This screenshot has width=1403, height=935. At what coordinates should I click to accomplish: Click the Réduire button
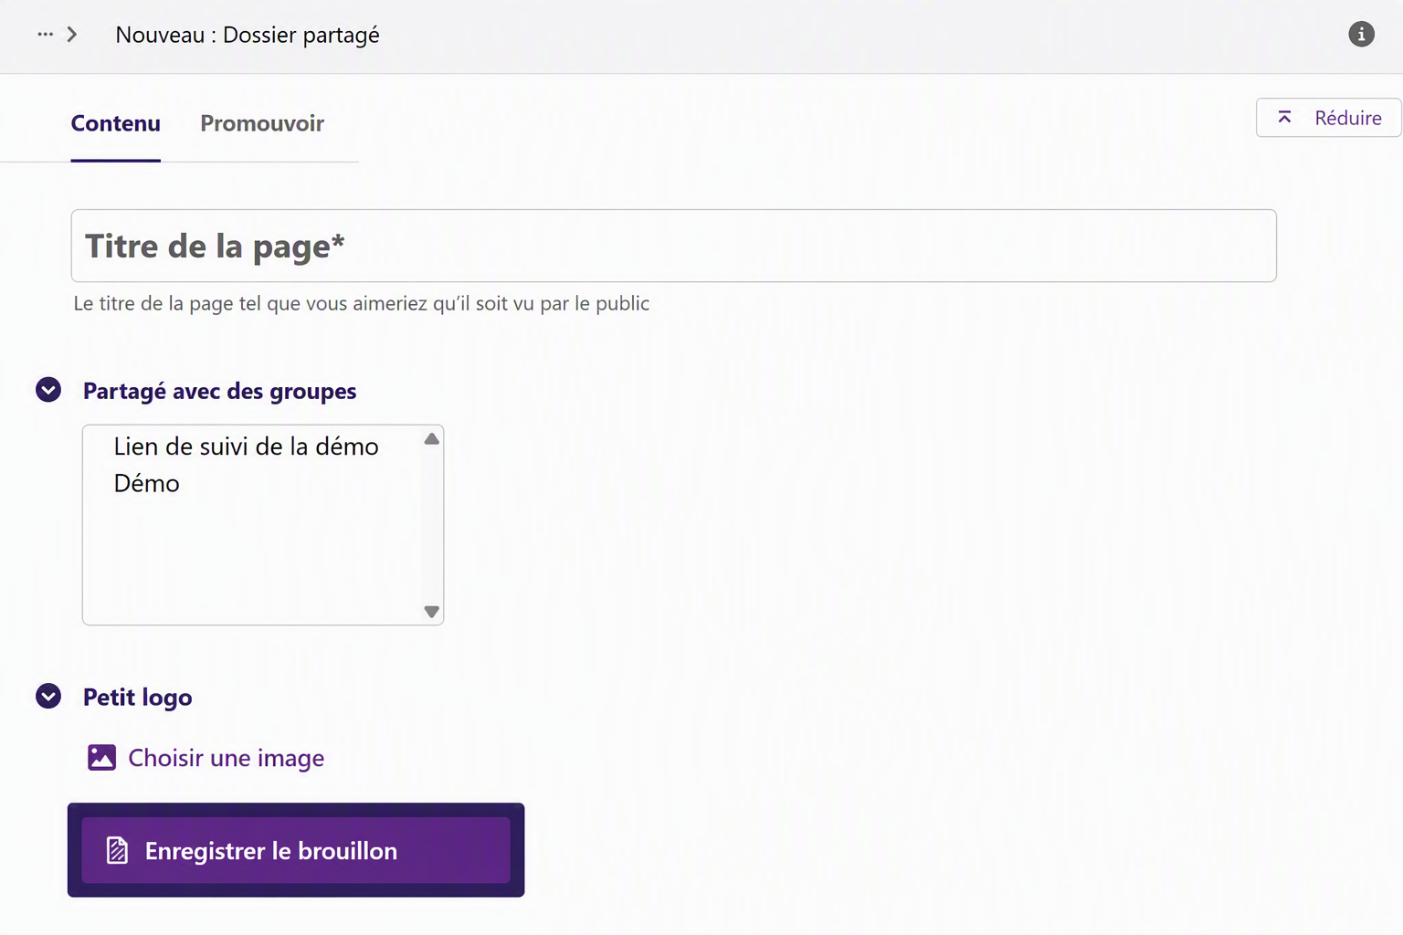tap(1328, 118)
